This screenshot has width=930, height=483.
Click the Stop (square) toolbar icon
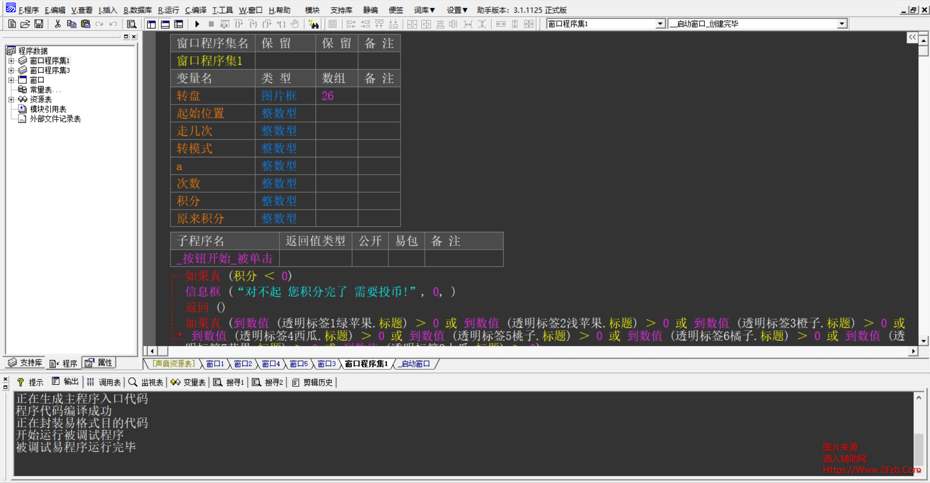point(211,24)
